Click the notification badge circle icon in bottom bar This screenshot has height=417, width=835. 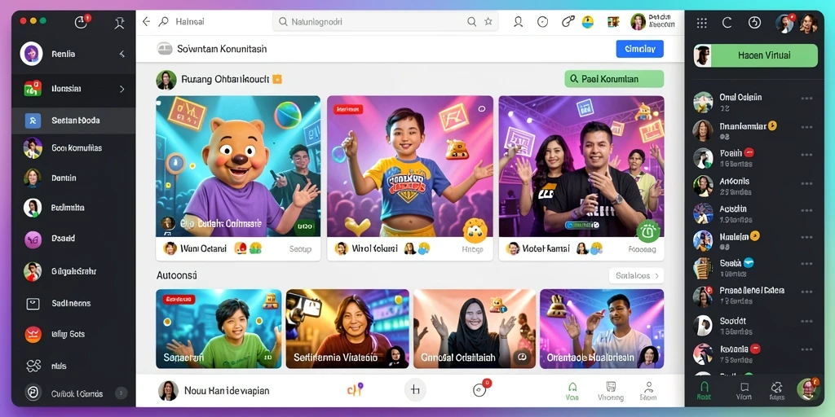tap(480, 389)
